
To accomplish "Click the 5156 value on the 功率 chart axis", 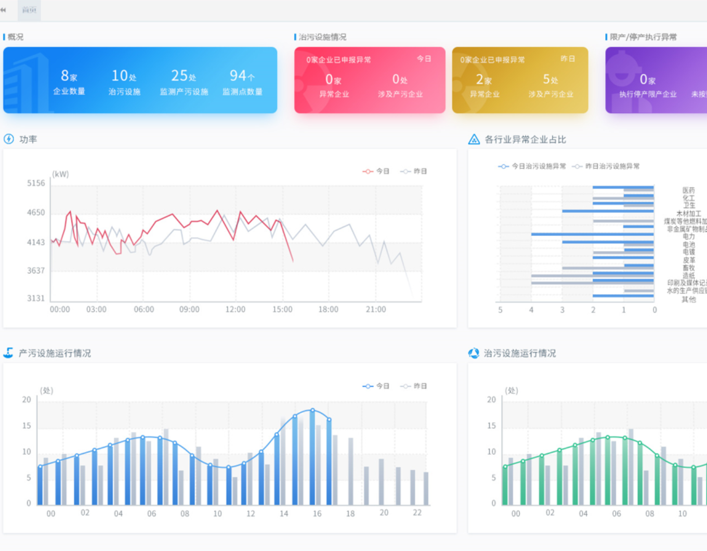I will pyautogui.click(x=36, y=183).
